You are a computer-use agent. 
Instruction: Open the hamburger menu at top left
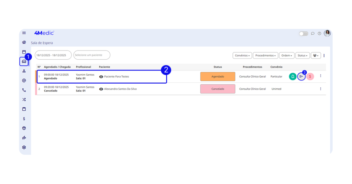tap(24, 33)
